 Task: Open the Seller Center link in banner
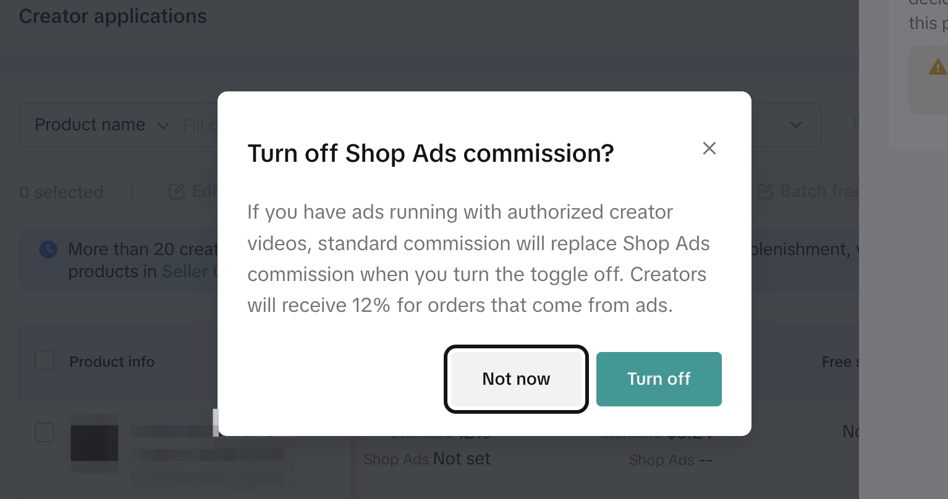pos(188,272)
